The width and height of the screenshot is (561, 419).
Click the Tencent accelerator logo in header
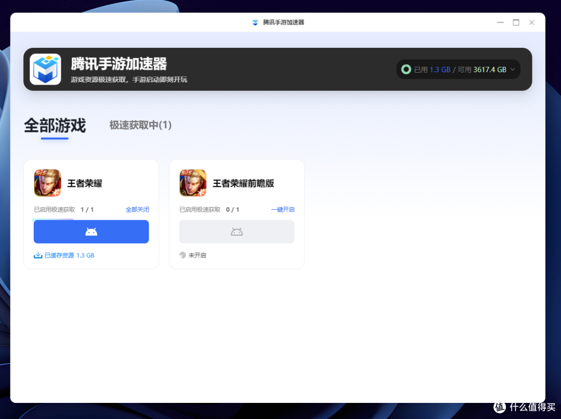45,69
